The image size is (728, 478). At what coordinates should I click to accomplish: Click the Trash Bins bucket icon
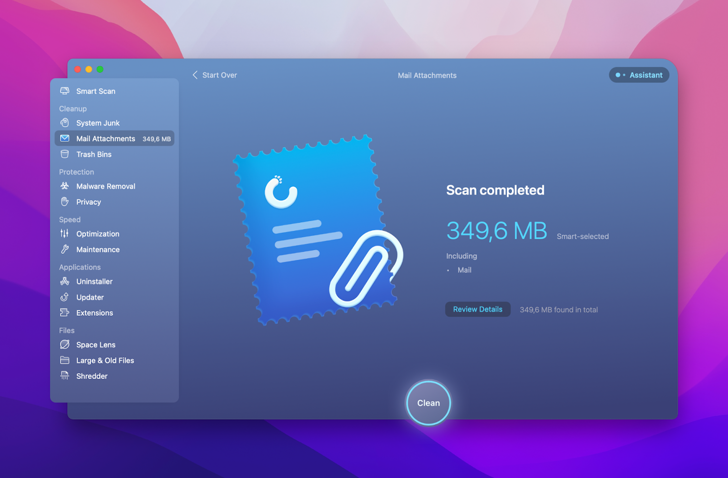pyautogui.click(x=64, y=154)
